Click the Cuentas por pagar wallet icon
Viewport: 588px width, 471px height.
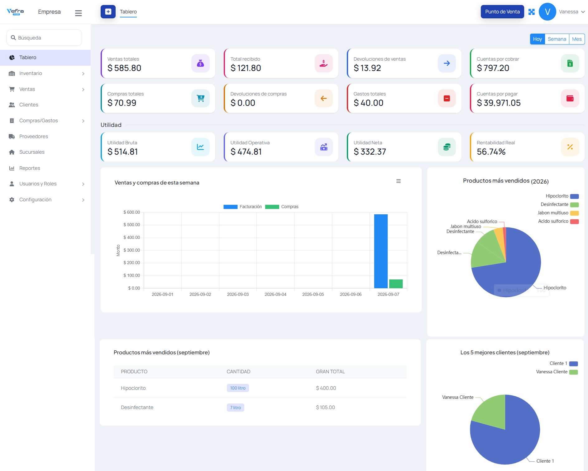(570, 98)
